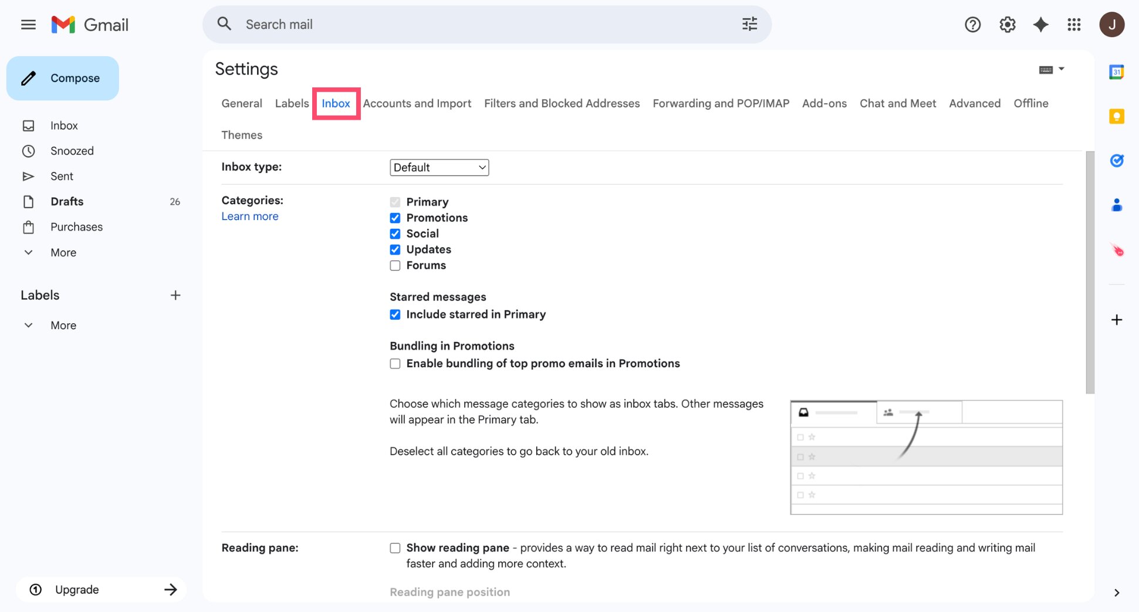Viewport: 1139px width, 612px height.
Task: Switch to the Labels settings tab
Action: coord(292,103)
